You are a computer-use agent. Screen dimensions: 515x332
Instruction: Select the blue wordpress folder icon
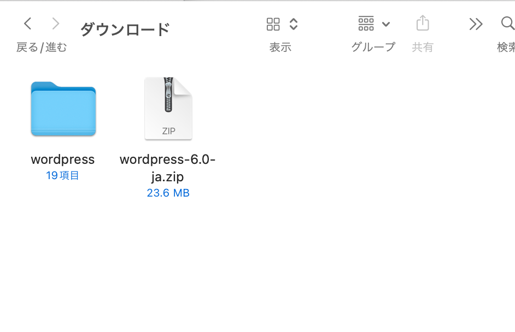(63, 109)
